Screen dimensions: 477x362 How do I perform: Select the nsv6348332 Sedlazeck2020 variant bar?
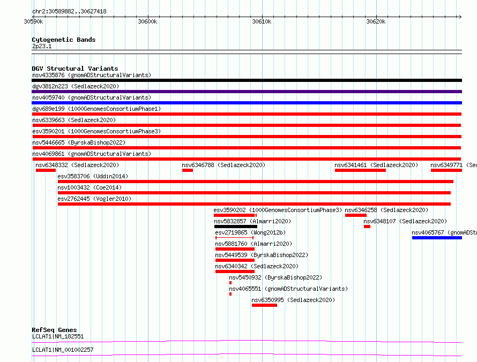pyautogui.click(x=46, y=170)
